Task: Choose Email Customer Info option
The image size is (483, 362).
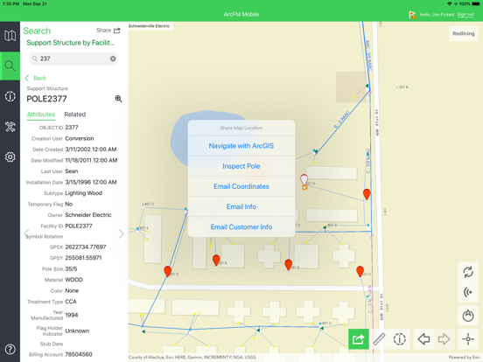Action: pos(241,226)
